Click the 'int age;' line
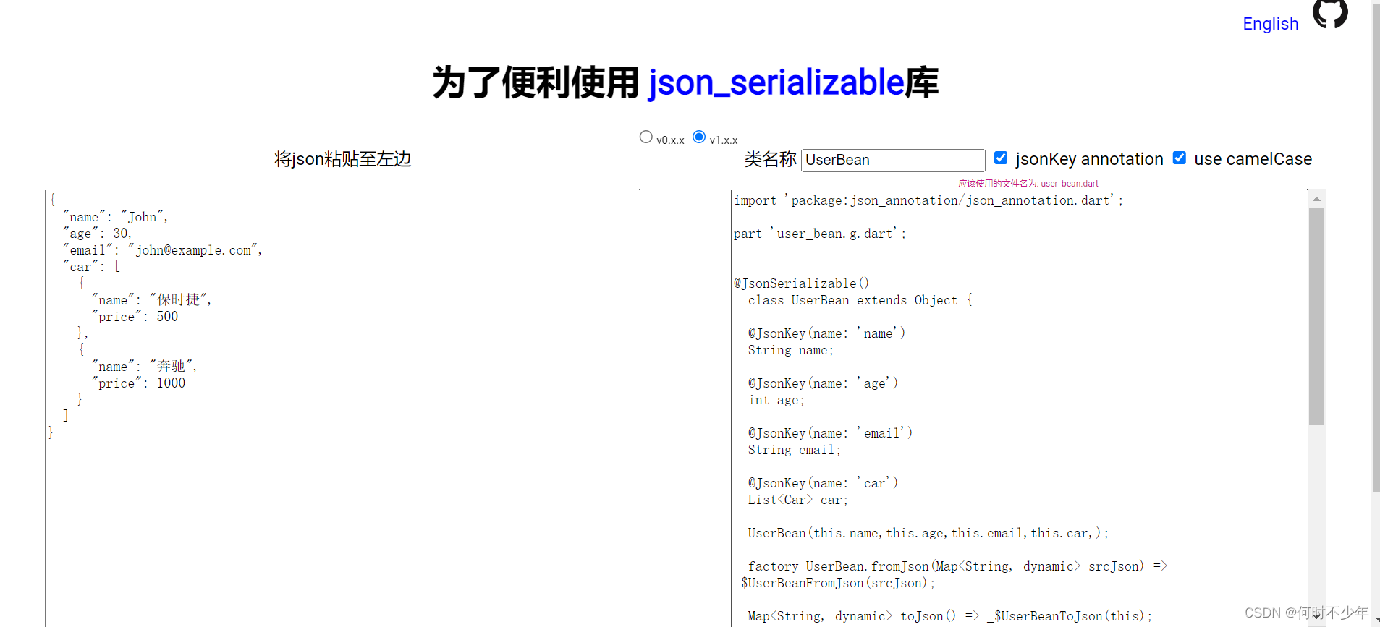 pos(776,400)
